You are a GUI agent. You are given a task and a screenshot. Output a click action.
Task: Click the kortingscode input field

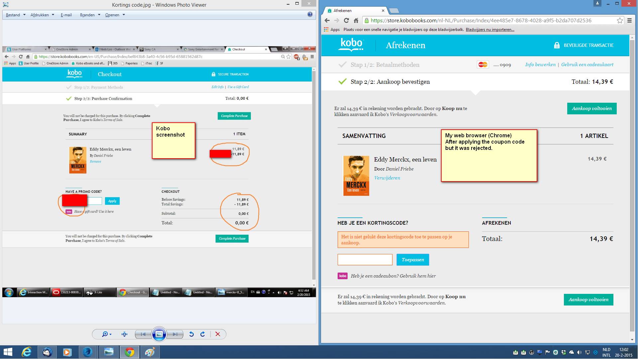[x=365, y=260]
